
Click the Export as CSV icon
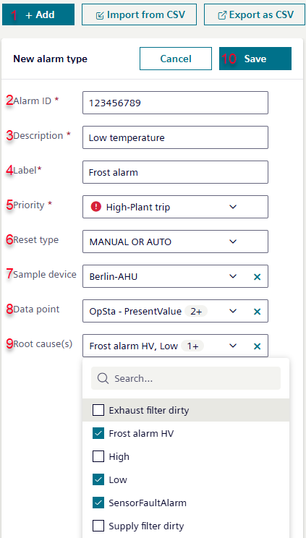click(222, 15)
